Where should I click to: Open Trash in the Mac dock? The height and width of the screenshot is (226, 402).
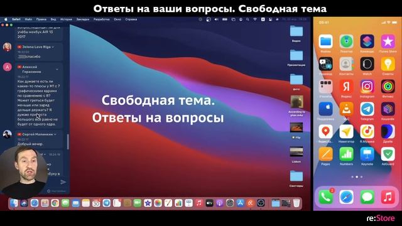[296, 203]
